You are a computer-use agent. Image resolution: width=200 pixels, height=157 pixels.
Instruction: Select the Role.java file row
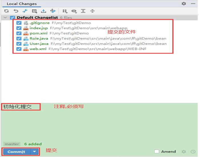pos(99,38)
